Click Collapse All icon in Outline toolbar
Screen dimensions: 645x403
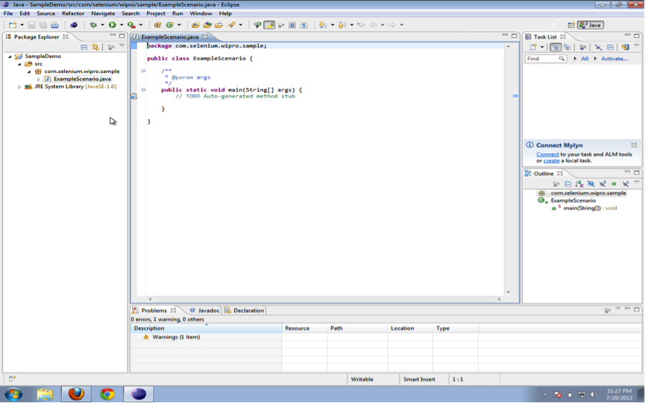click(x=567, y=184)
